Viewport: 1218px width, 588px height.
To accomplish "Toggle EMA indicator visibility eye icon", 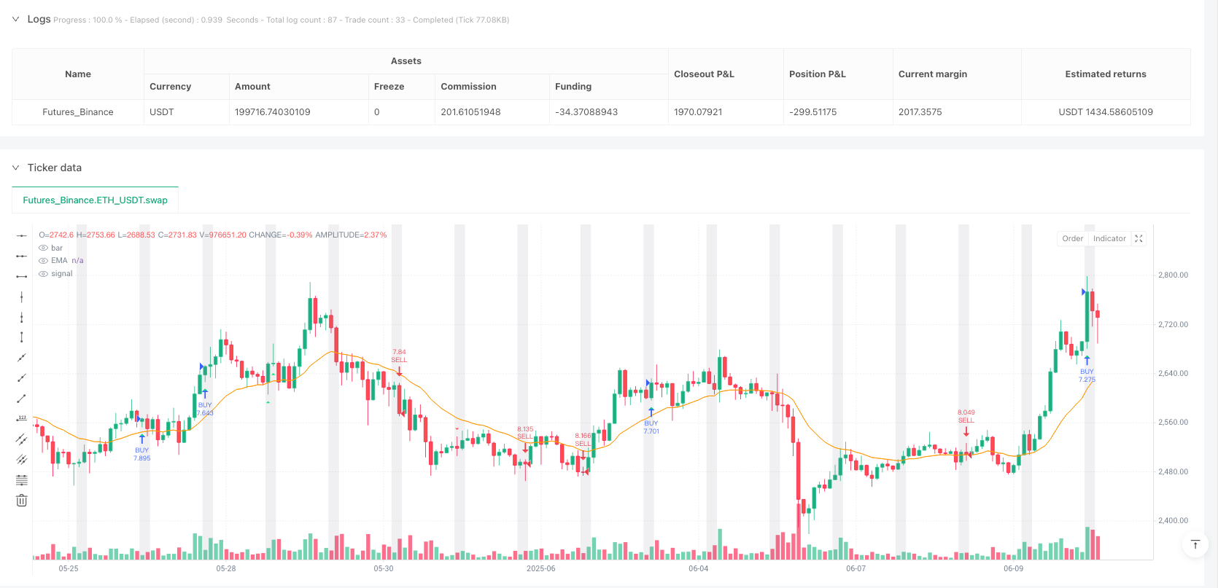I will [43, 261].
